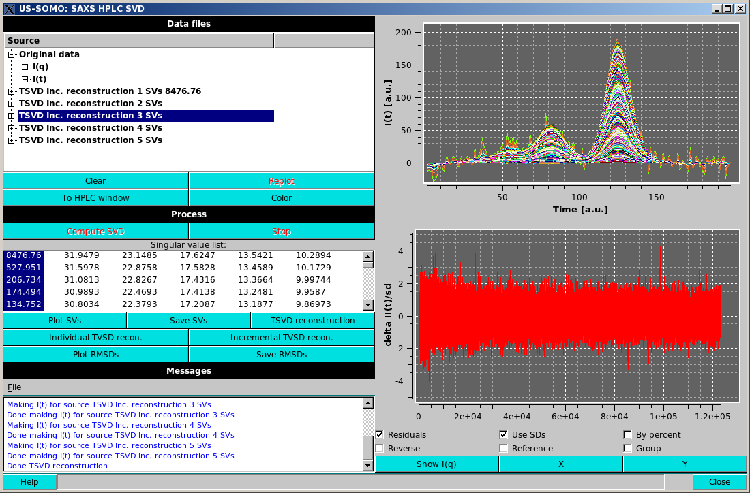Run TSVD reconstruction

click(312, 320)
